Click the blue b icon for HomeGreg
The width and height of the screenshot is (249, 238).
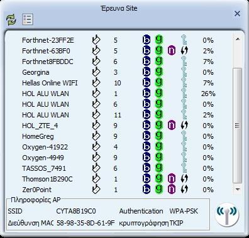[x=147, y=136]
